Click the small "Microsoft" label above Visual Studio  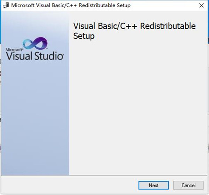(14, 49)
